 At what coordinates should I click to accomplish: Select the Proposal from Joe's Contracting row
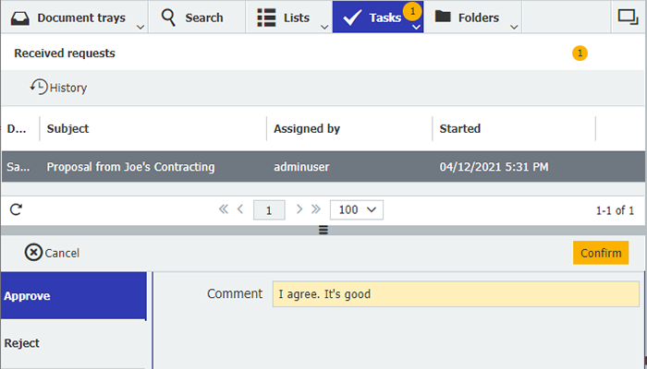coord(130,167)
